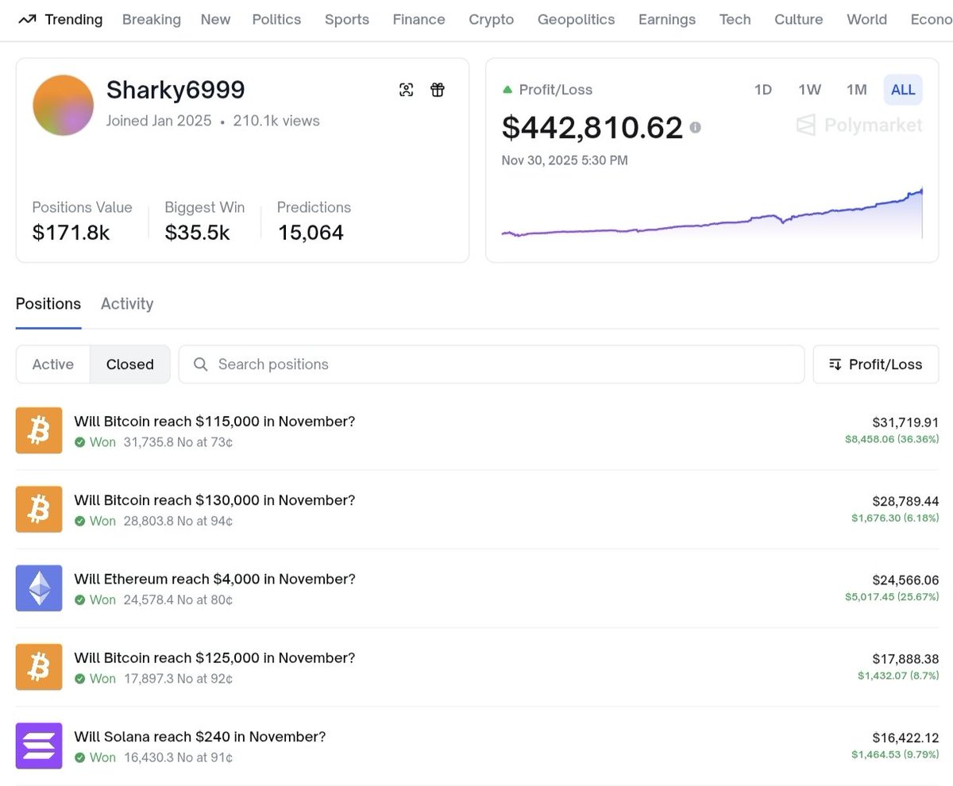Click the gift icon on profile card

(438, 90)
